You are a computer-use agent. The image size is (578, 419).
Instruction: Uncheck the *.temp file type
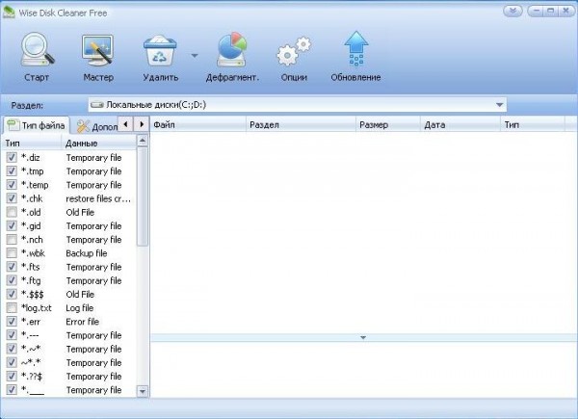click(12, 185)
